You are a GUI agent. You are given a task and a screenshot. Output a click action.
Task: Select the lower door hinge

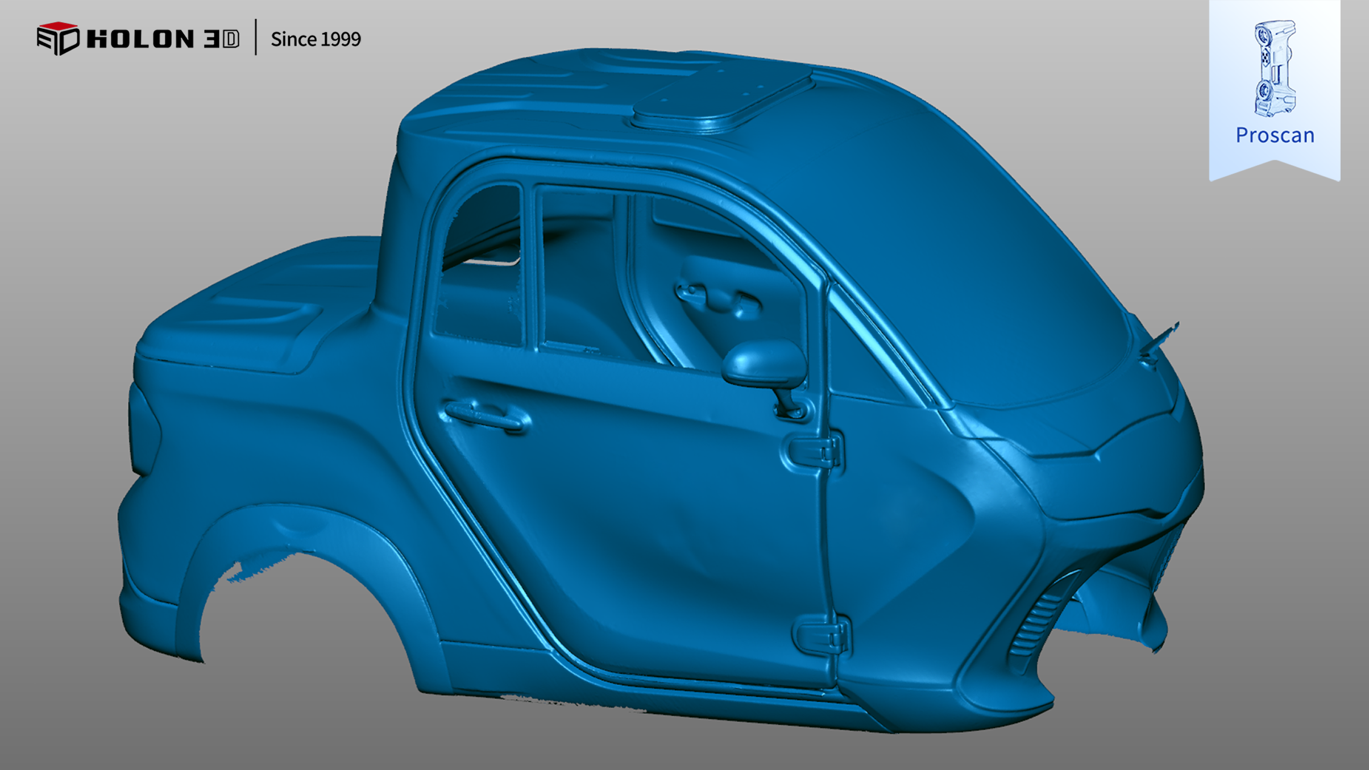(x=821, y=636)
